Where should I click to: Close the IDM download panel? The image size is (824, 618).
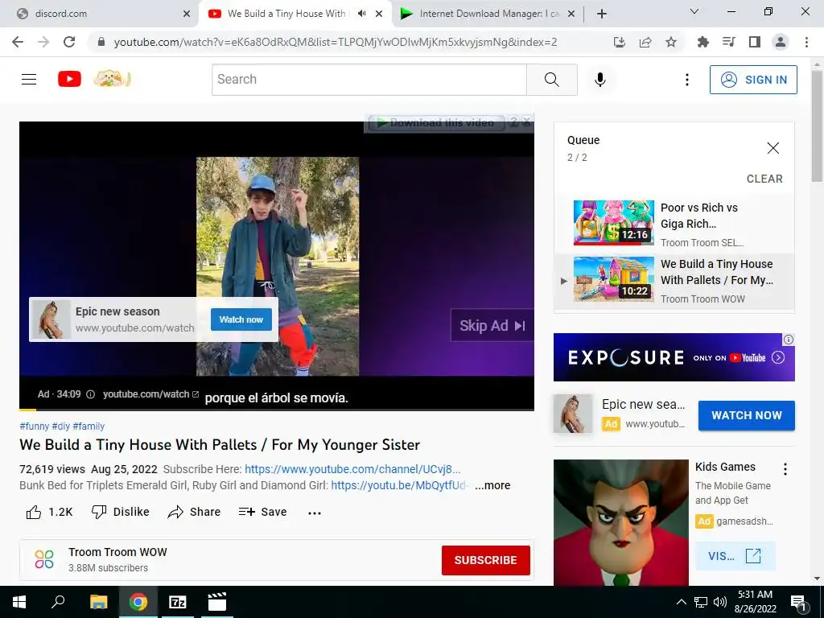(526, 122)
